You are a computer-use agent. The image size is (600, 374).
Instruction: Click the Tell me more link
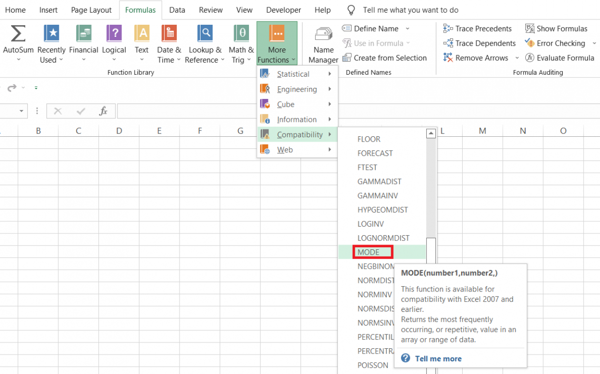(x=438, y=358)
